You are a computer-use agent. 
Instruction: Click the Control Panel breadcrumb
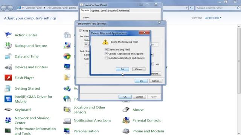click(x=34, y=7)
